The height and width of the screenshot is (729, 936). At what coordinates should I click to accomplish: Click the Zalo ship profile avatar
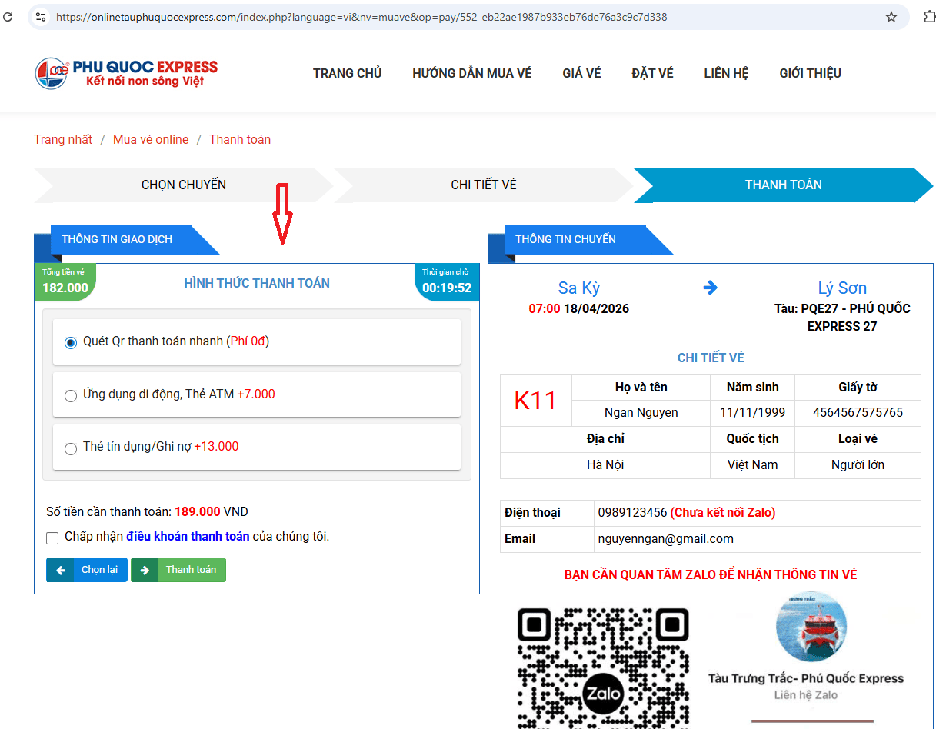[811, 627]
